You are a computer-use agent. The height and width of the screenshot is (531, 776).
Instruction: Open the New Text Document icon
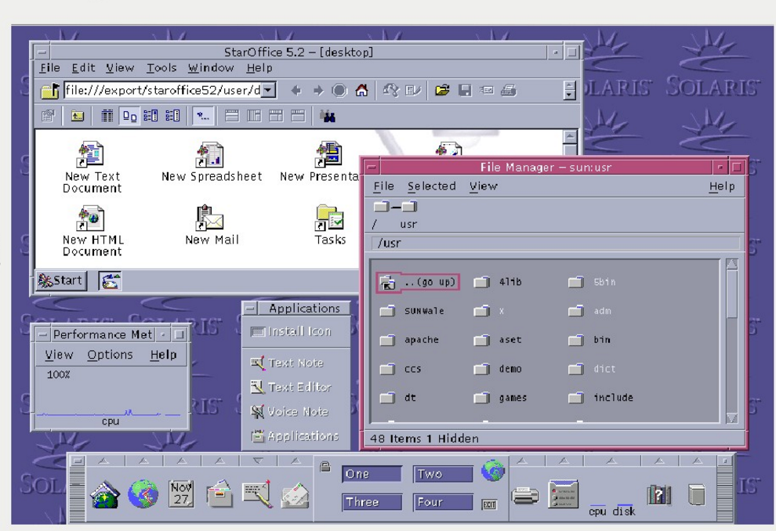92,167
